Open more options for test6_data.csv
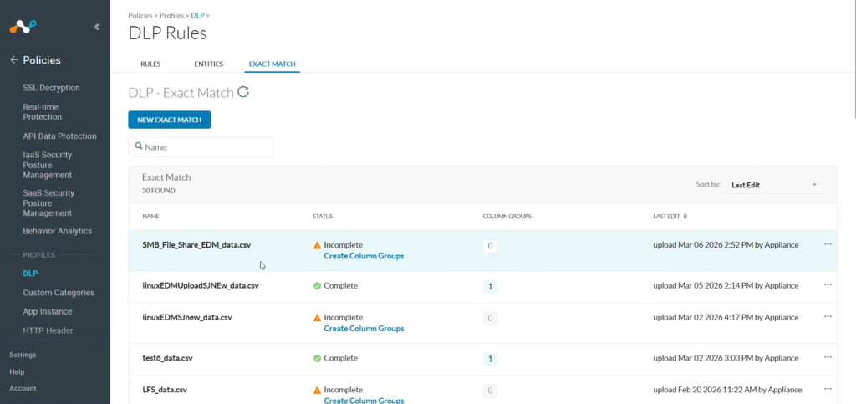This screenshot has width=856, height=404. click(828, 357)
